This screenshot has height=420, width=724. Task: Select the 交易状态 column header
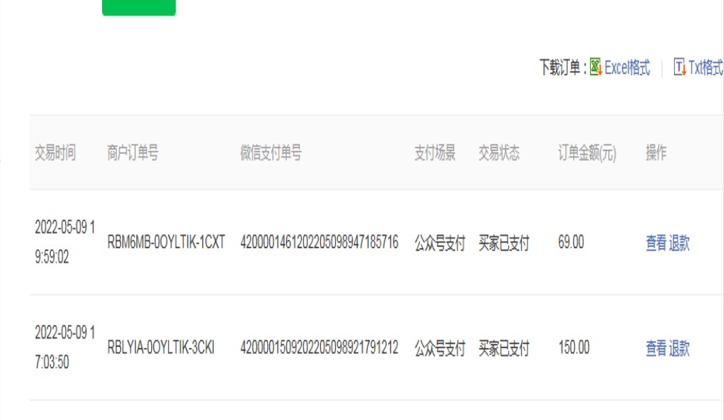click(498, 153)
